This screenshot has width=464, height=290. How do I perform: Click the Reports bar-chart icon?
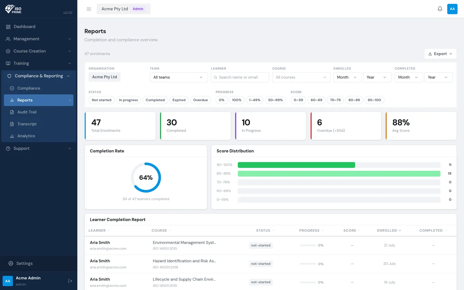pos(12,100)
